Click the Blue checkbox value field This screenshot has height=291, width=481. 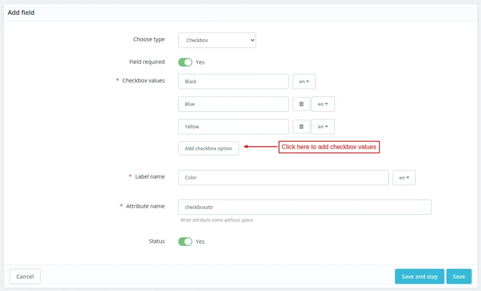pos(233,104)
